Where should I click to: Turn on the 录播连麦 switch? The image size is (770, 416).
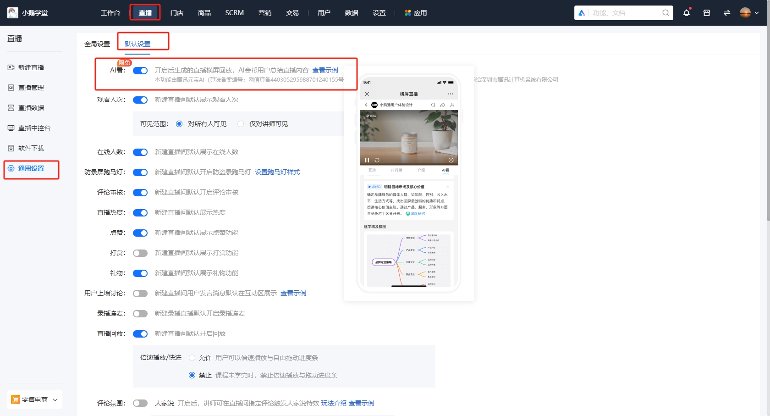coord(140,313)
